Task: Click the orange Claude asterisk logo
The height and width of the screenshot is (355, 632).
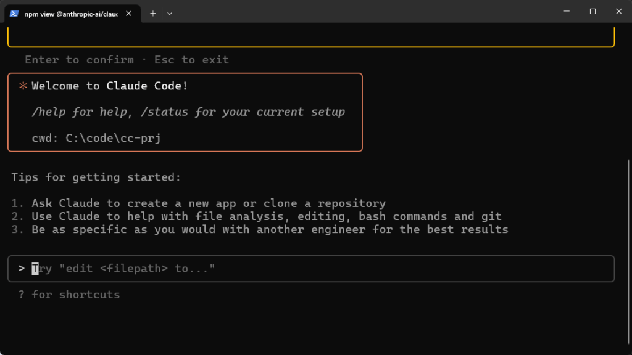Action: coord(23,86)
